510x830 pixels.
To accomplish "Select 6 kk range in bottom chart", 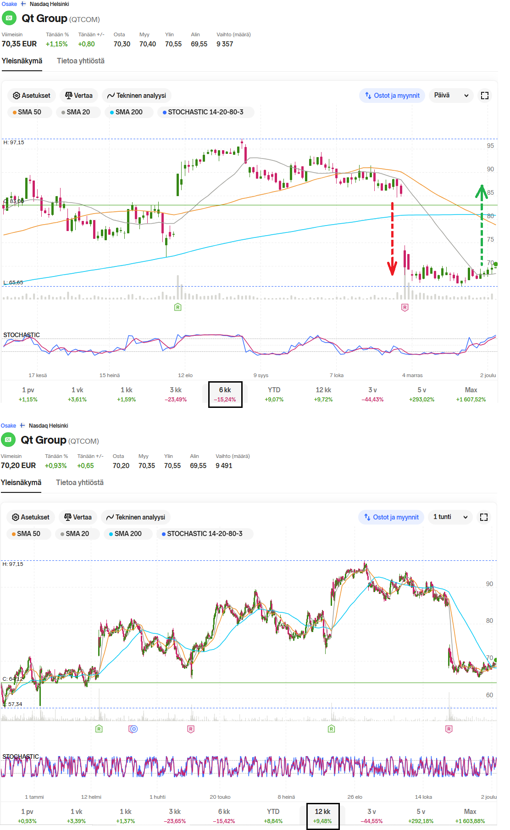I will tap(224, 816).
